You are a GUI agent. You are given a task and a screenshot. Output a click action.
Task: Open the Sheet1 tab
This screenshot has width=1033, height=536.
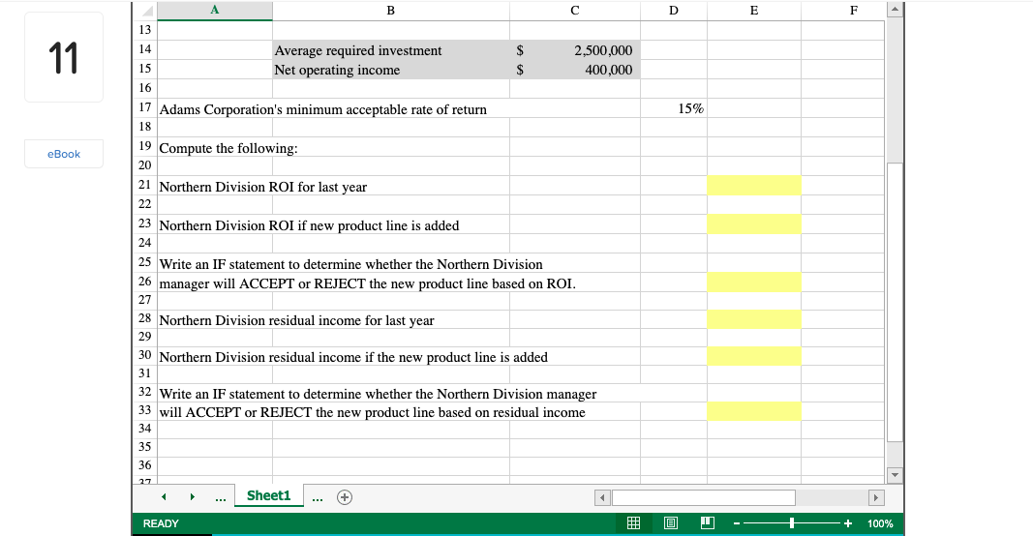tap(268, 495)
